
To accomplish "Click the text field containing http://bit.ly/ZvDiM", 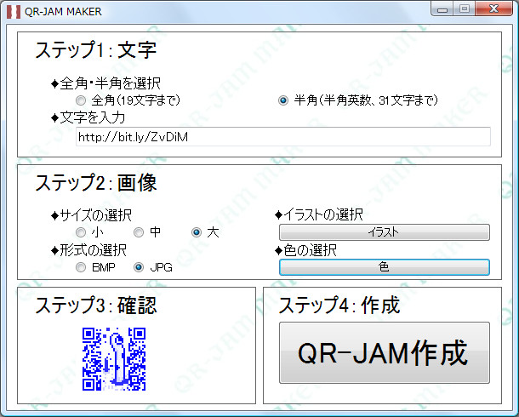I will click(x=283, y=136).
